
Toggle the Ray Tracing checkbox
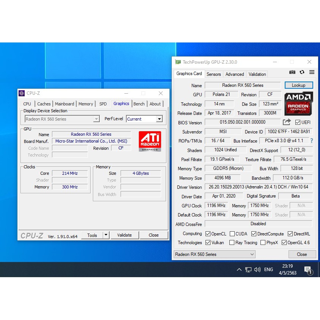pos(232,243)
